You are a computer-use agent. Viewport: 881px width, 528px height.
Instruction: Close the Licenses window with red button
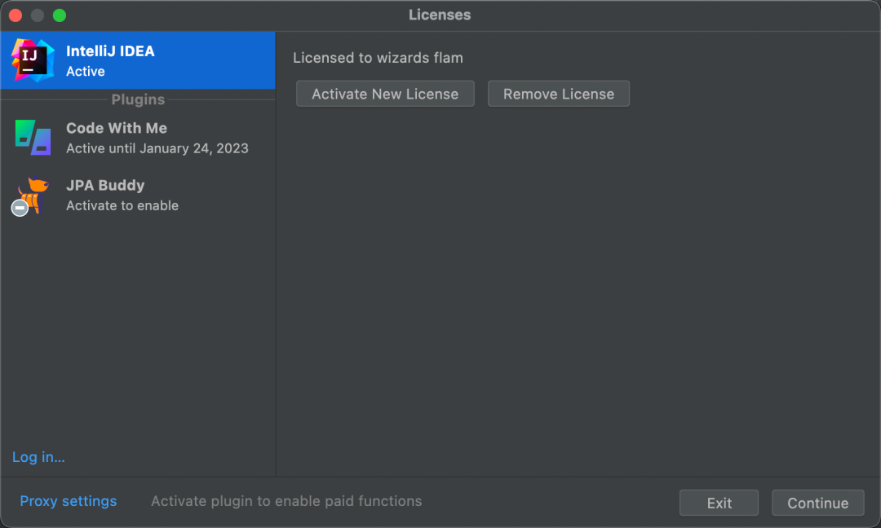click(x=15, y=15)
